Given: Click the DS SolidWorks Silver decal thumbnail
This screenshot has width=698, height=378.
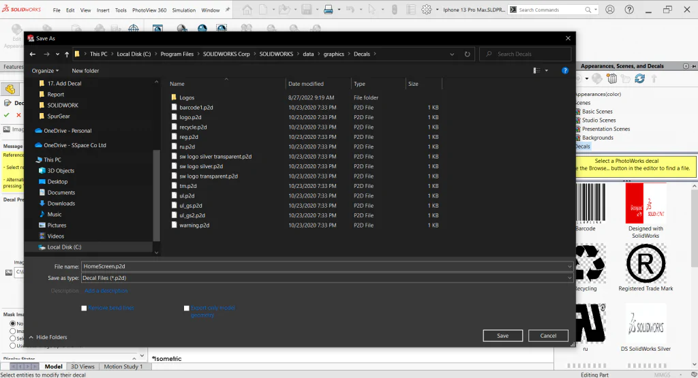Looking at the screenshot, I should [x=646, y=324].
